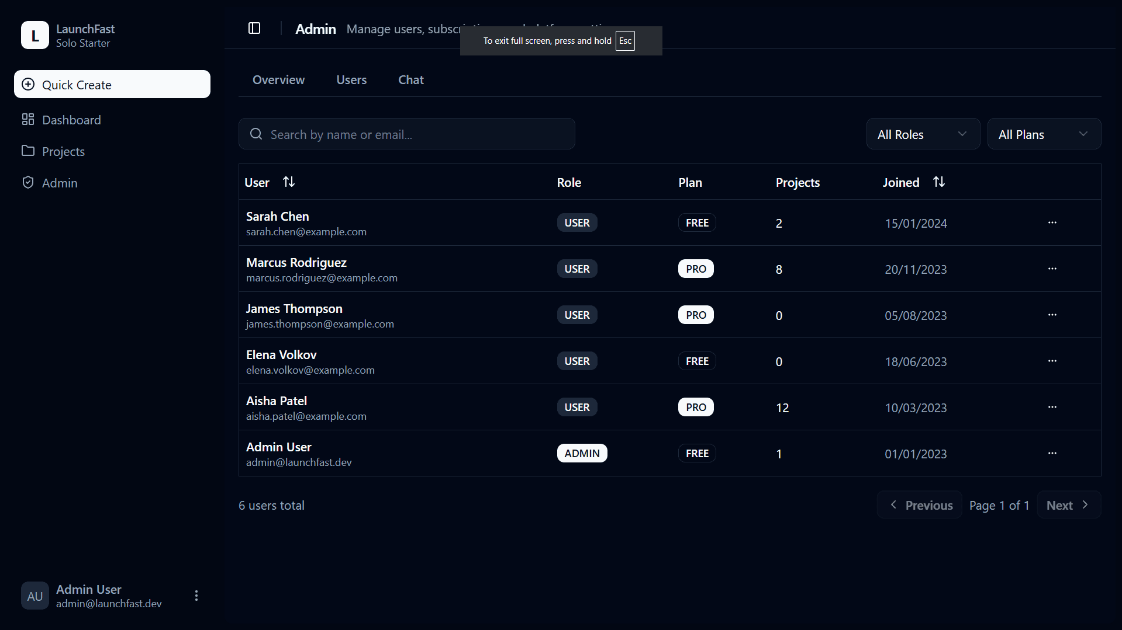Viewport: 1122px width, 630px height.
Task: Open Projects from the sidebar folder icon
Action: 28,151
